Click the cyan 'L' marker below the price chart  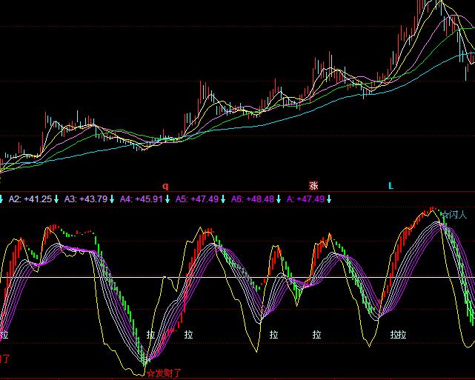[391, 185]
